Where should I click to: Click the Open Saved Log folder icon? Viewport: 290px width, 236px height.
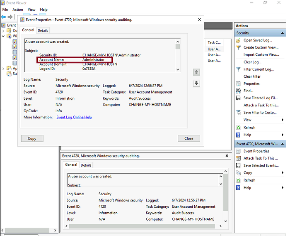238,40
